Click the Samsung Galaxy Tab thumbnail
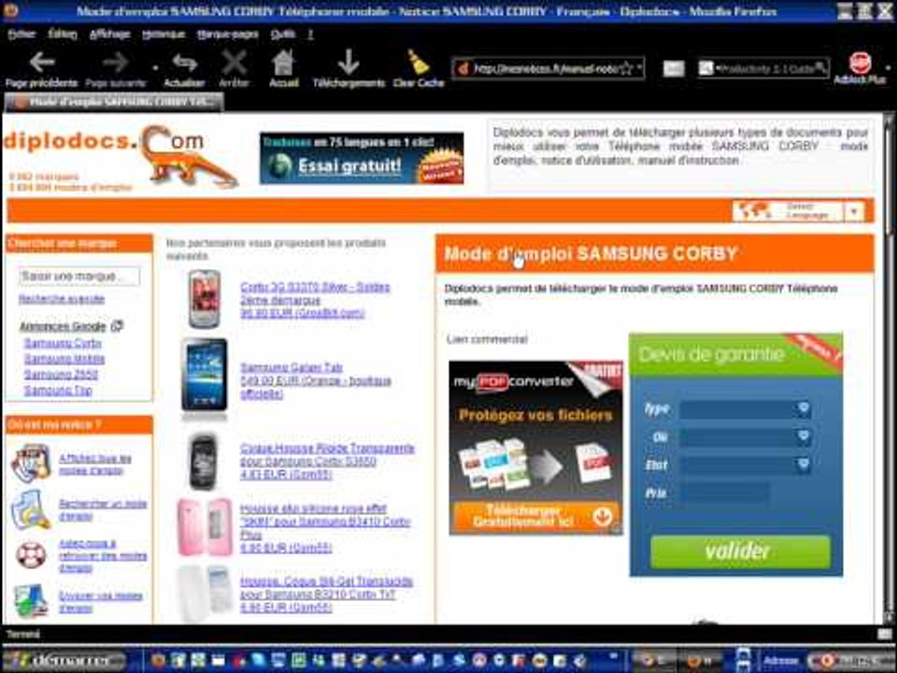 pos(205,376)
